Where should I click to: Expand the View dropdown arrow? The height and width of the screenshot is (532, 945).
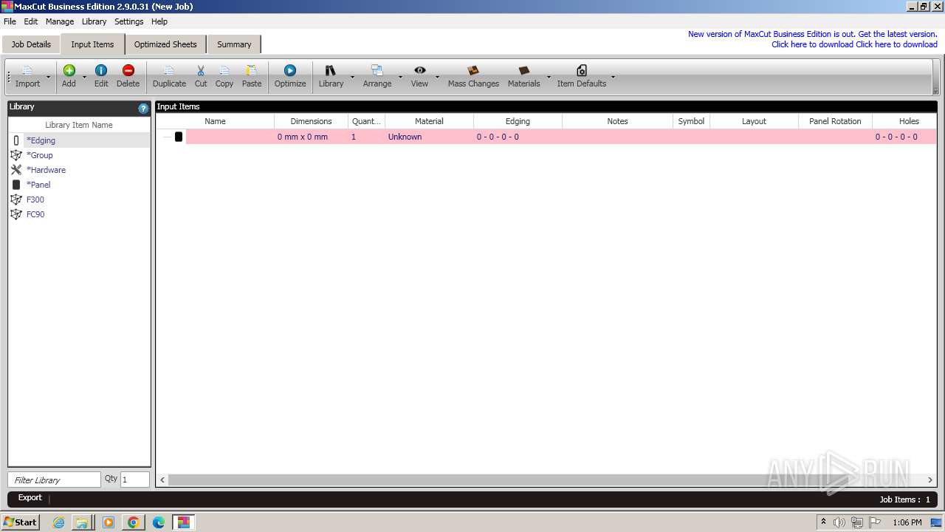[x=437, y=77]
